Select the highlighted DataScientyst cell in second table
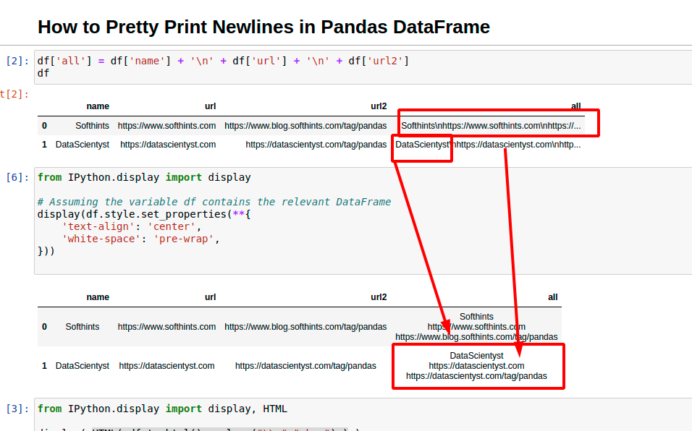The height and width of the screenshot is (431, 692). (477, 366)
